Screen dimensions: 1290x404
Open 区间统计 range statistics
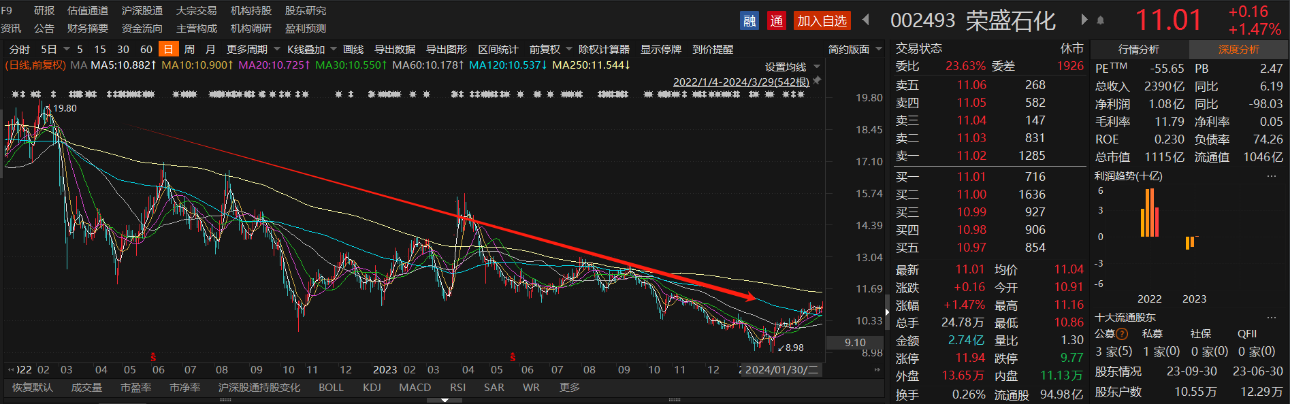point(498,49)
